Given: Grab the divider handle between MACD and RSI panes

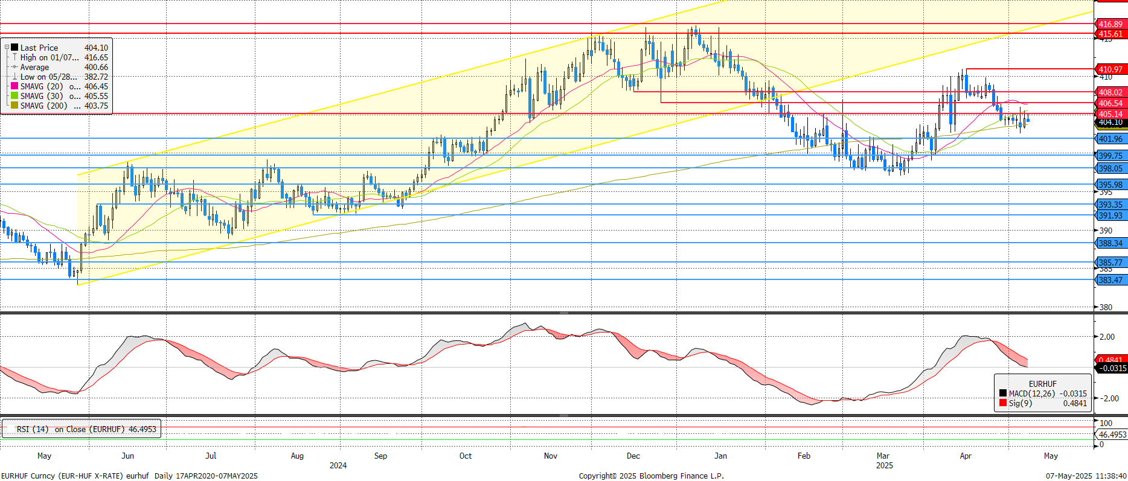Looking at the screenshot, I should click(x=564, y=415).
